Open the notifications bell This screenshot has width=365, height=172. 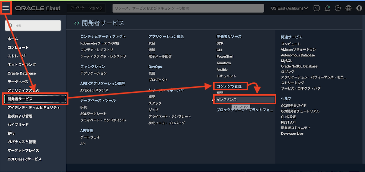(x=327, y=8)
